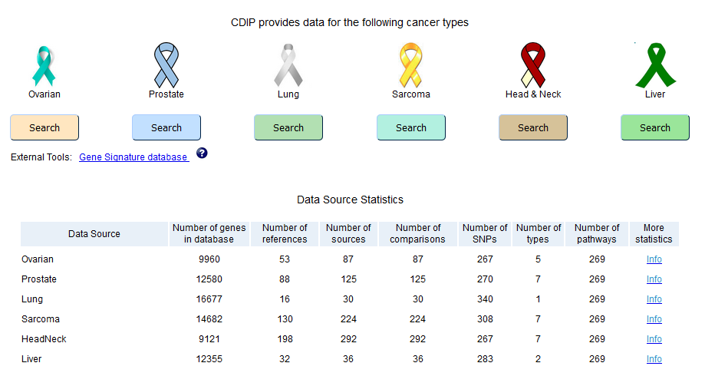Open the Gene Signature database link
The image size is (705, 386).
coord(133,157)
